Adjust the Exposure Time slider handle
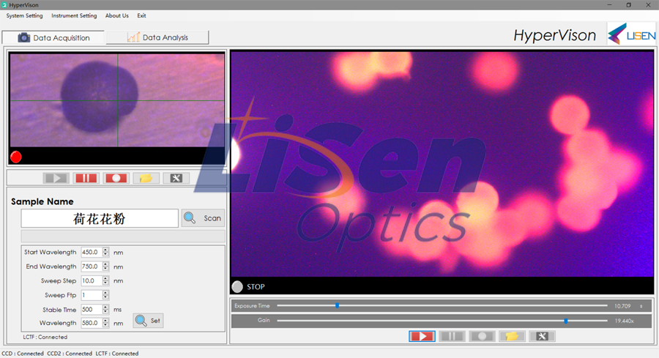 tap(337, 306)
